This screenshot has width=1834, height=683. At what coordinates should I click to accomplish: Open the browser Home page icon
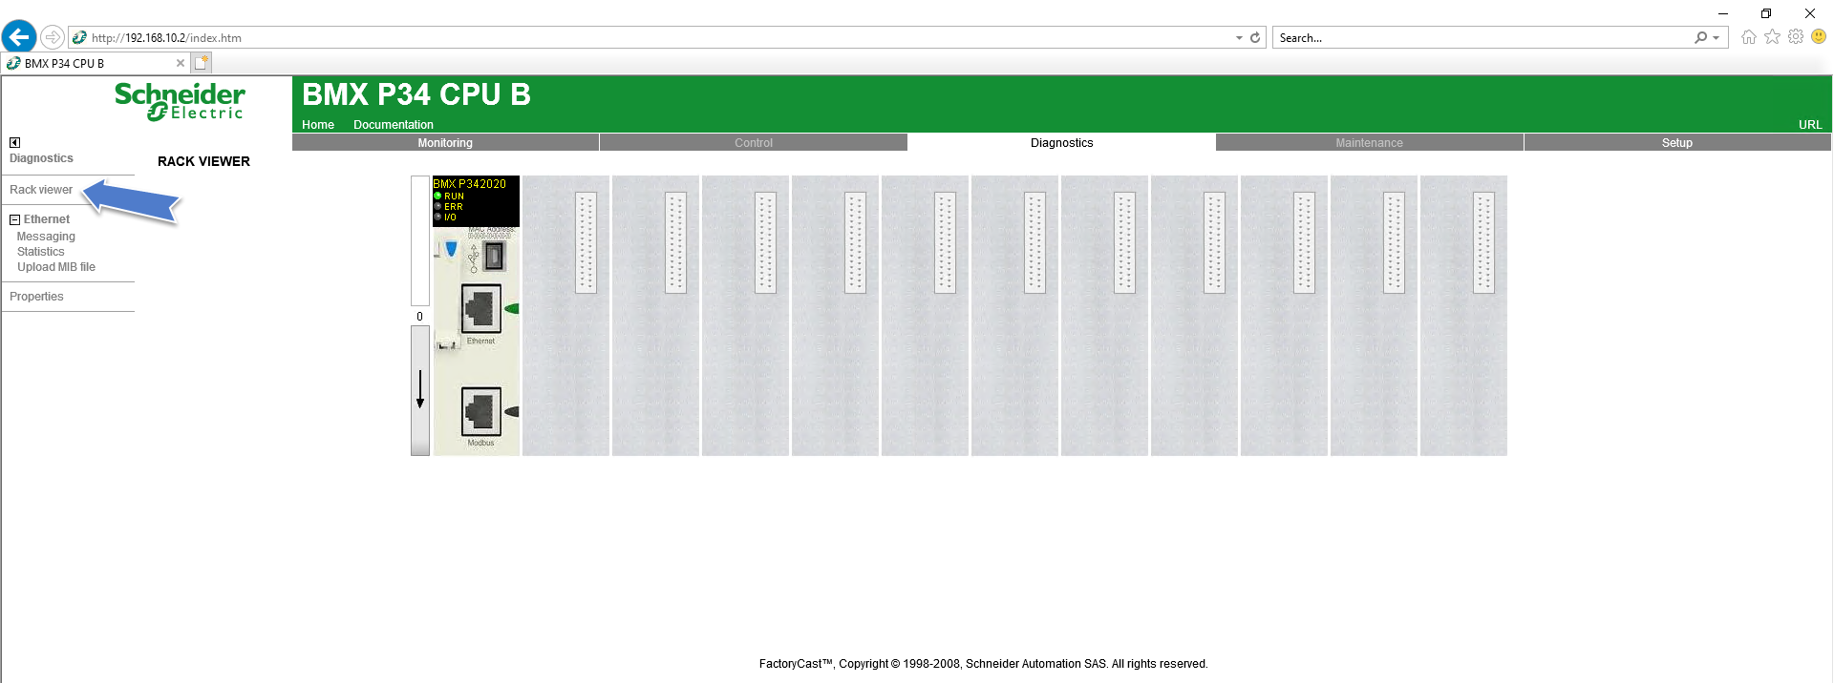(x=1749, y=37)
